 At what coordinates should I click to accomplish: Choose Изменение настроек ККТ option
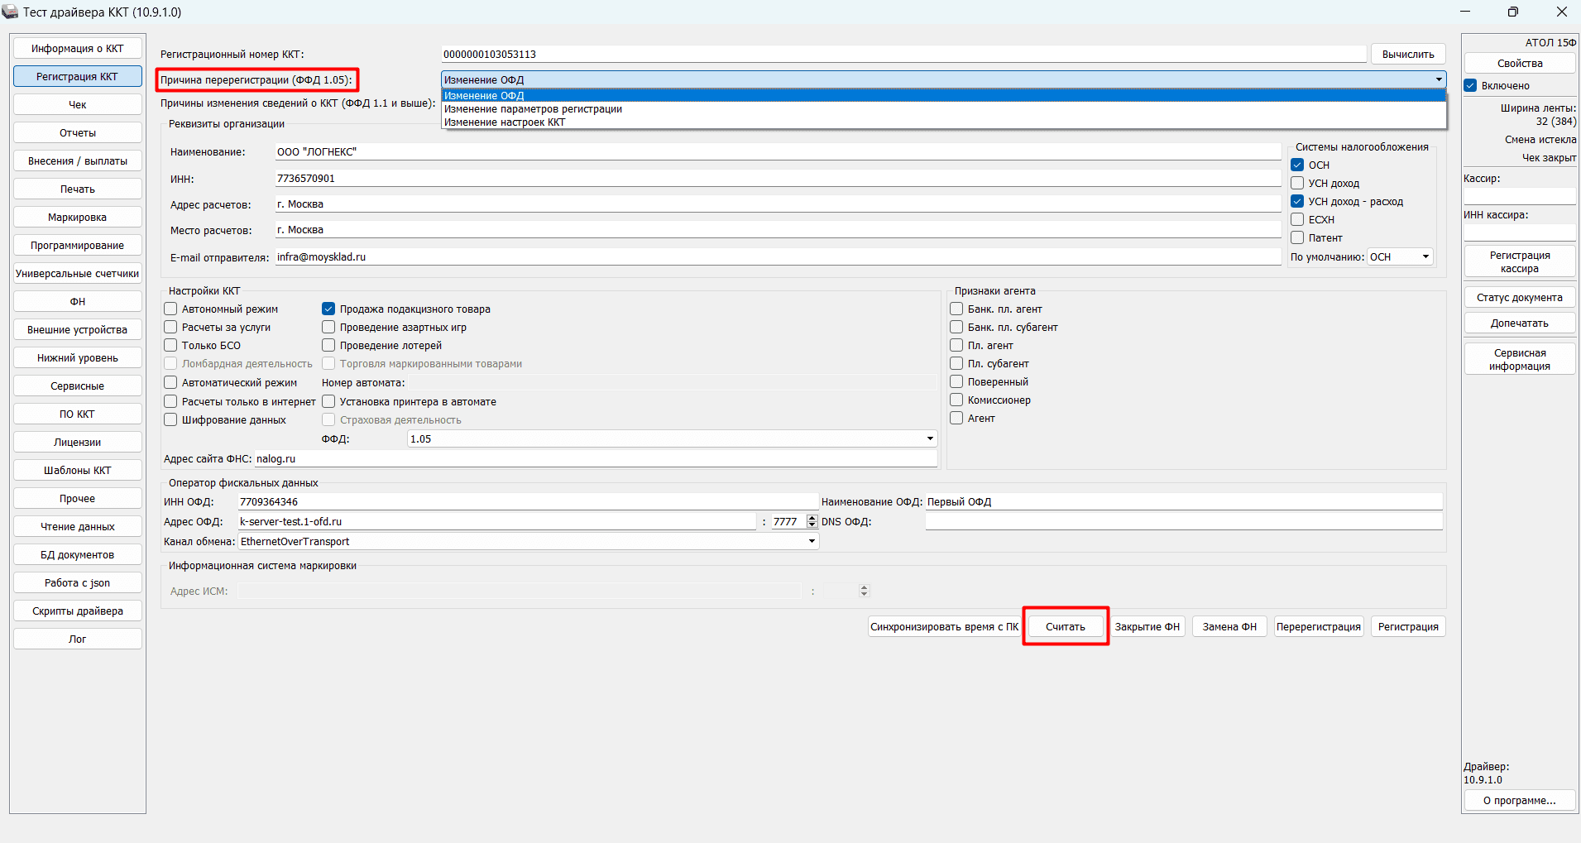pos(505,122)
